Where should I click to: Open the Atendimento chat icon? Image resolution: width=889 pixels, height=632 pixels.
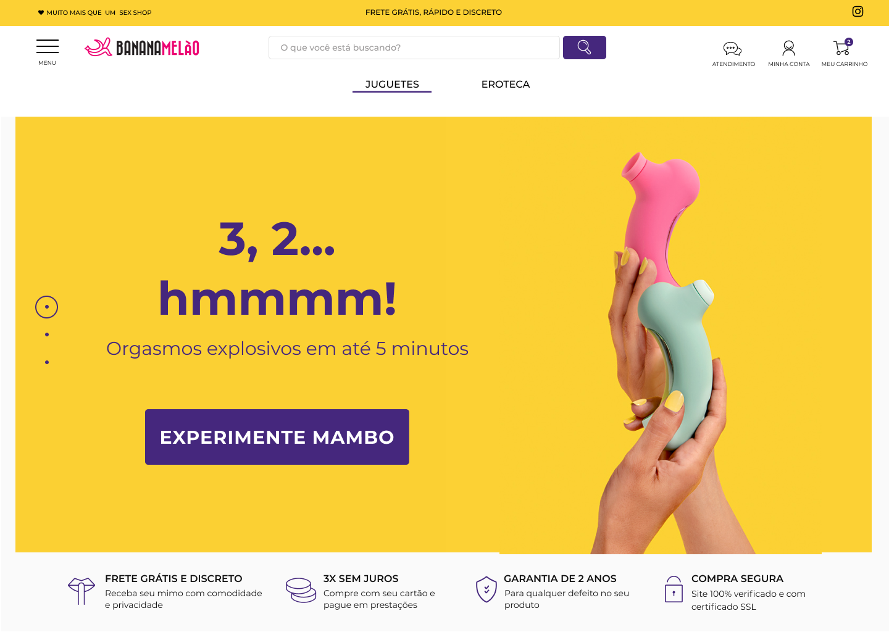click(x=733, y=48)
